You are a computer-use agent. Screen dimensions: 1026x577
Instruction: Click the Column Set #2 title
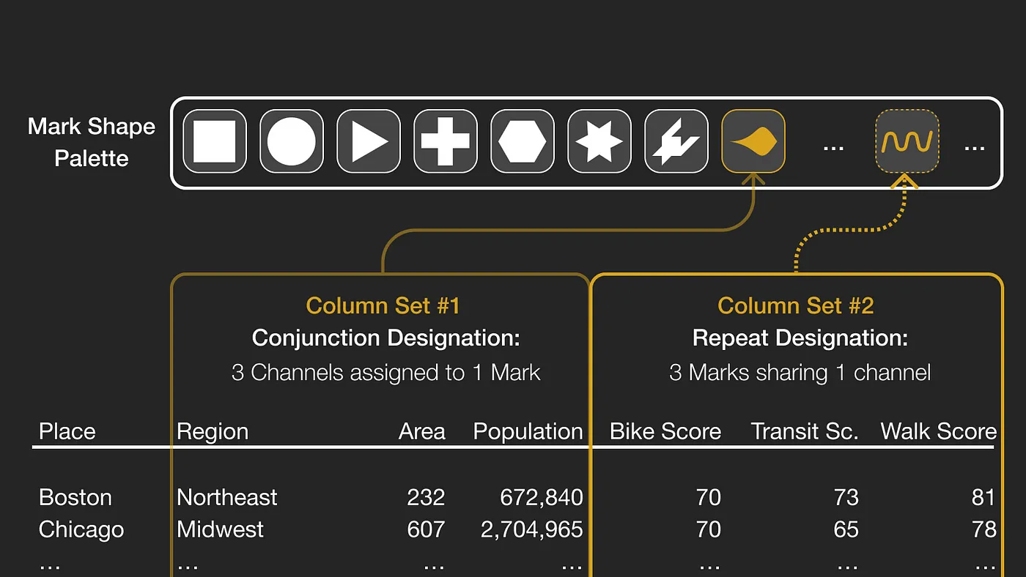point(795,305)
